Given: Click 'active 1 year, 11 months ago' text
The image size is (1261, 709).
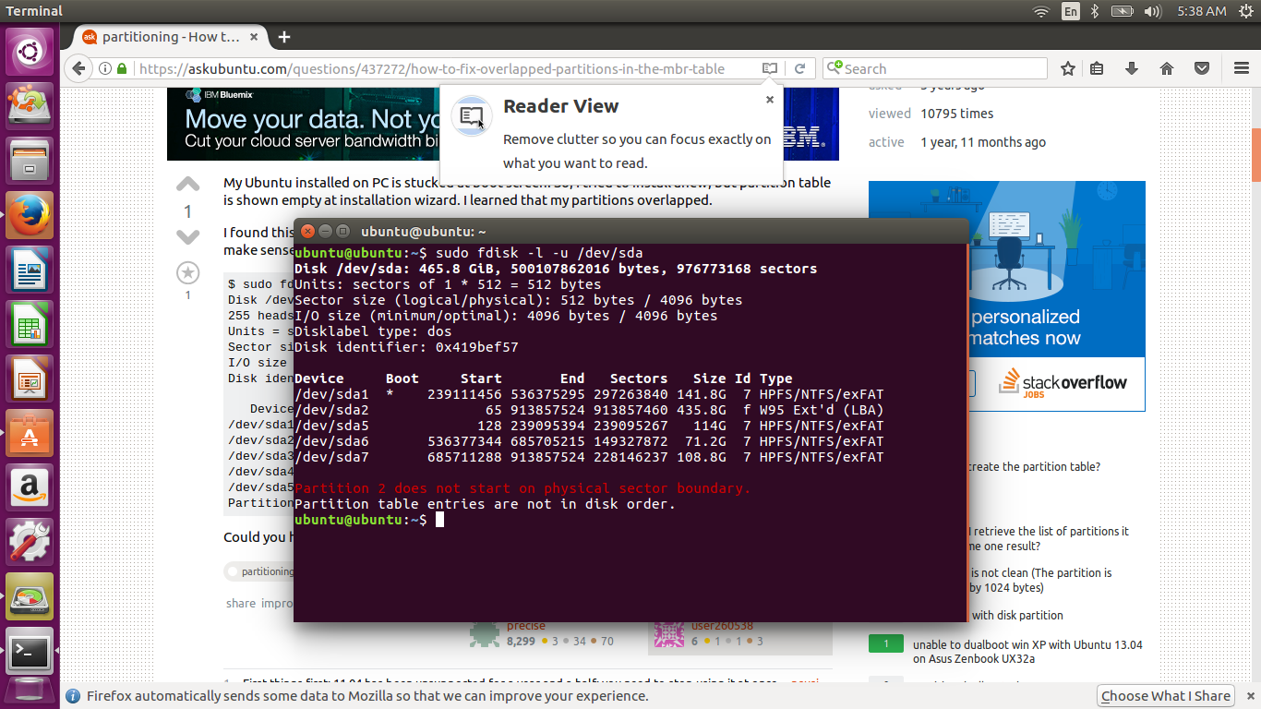Looking at the screenshot, I should click(957, 142).
